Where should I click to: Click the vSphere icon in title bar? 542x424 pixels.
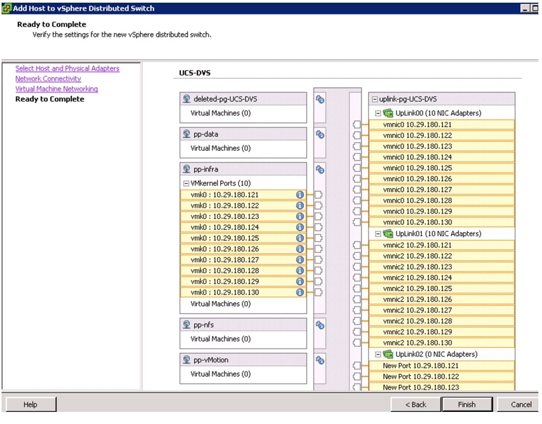pos(7,8)
